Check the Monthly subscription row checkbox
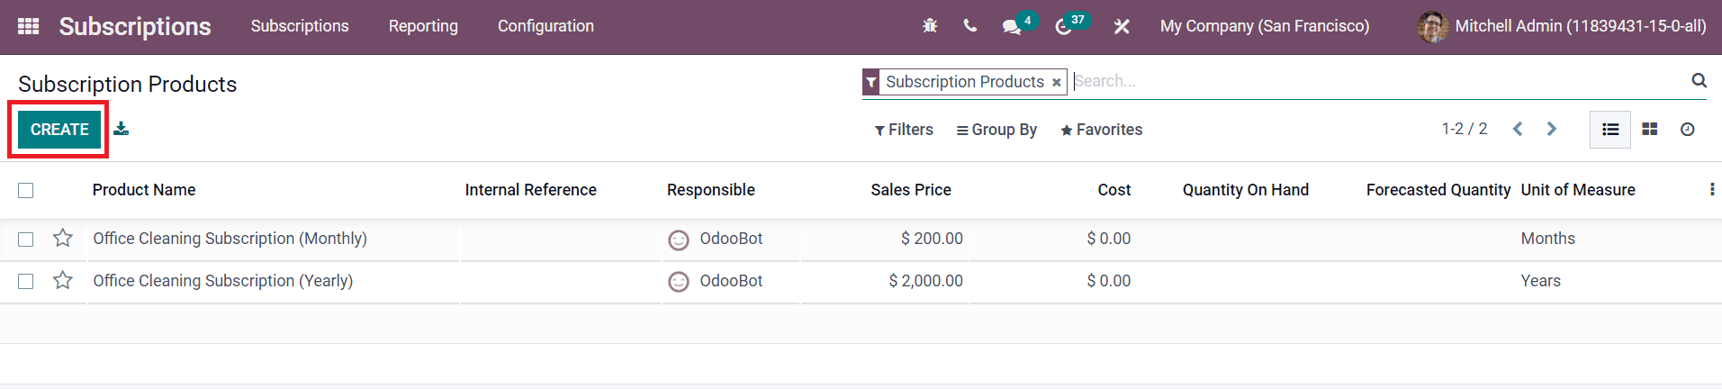The width and height of the screenshot is (1722, 389). tap(26, 240)
